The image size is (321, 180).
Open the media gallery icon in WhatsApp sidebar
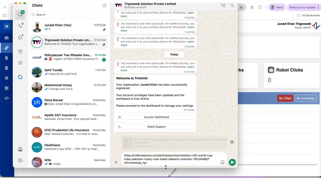click(20, 149)
